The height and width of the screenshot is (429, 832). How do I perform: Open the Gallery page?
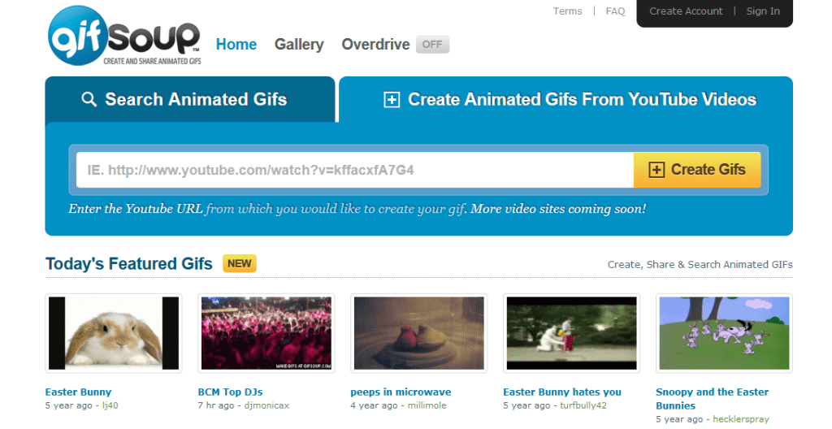click(299, 45)
